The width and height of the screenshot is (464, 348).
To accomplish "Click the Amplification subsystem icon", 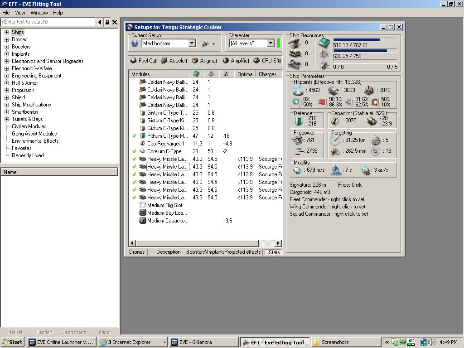I will [x=226, y=60].
